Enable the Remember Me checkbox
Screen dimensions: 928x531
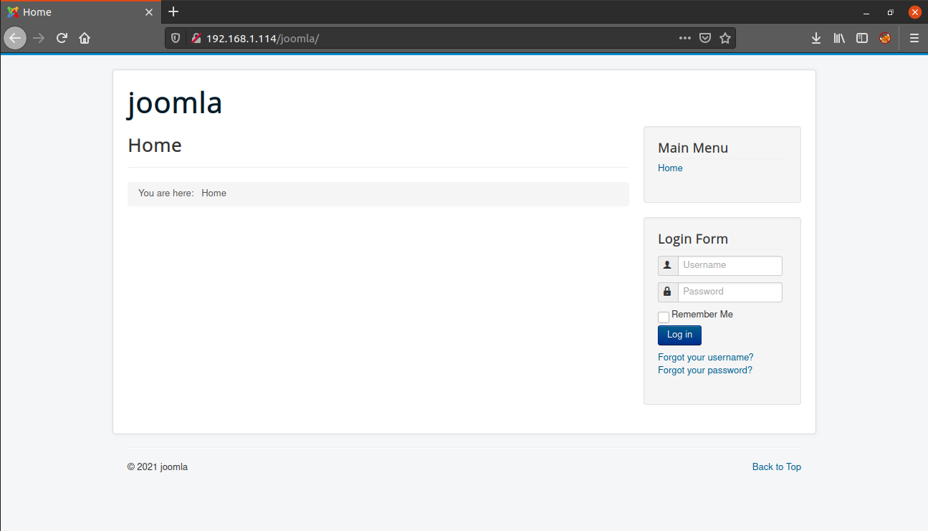tap(664, 317)
